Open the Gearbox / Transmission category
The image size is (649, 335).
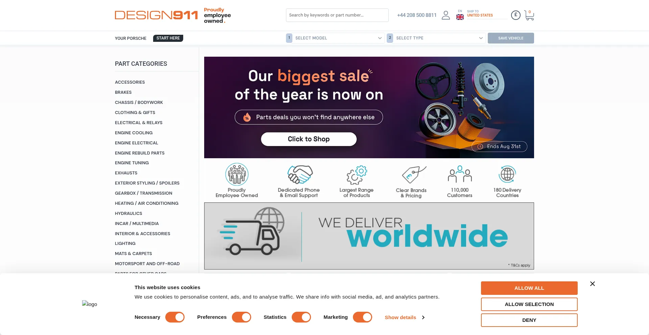[144, 193]
